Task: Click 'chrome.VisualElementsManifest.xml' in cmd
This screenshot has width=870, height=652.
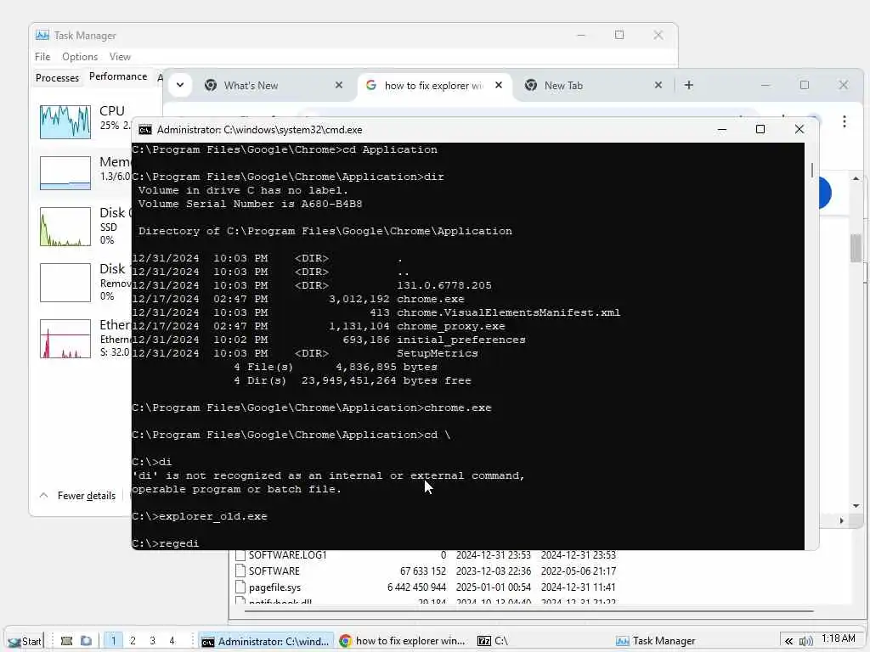Action: [508, 312]
